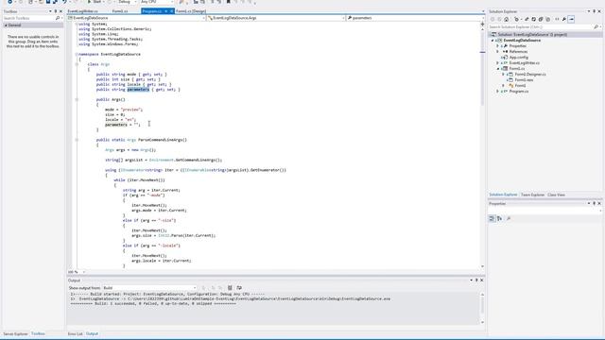Click the Categorized icon in Properties panel
The image size is (605, 340).
click(x=492, y=218)
